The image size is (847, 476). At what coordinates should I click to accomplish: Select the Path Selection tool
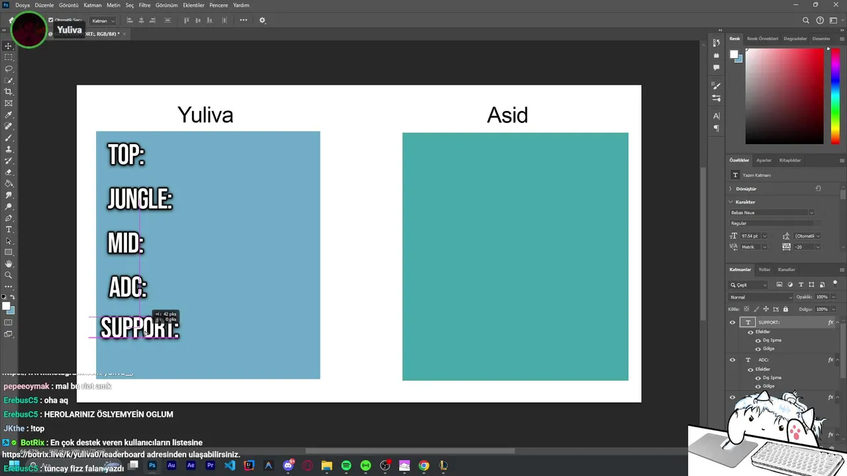pos(9,241)
